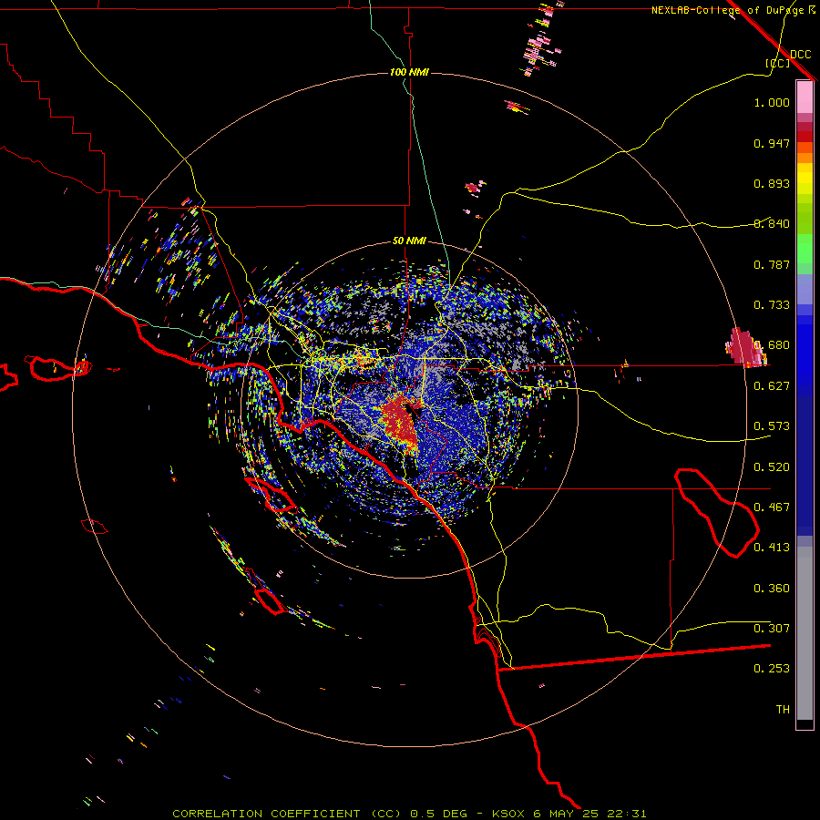The width and height of the screenshot is (820, 820).
Task: Select the 0.573 color scale value
Action: point(772,426)
